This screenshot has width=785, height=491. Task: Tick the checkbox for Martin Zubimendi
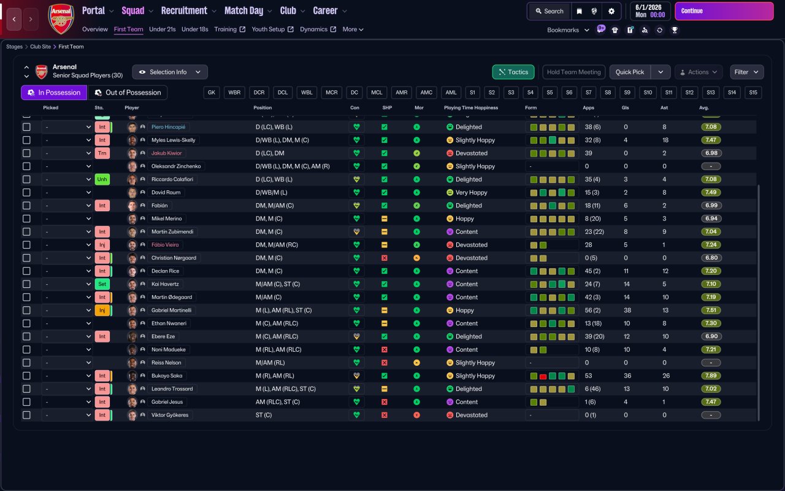[x=26, y=232]
